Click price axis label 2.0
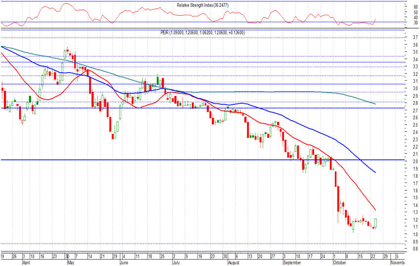 pos(416,161)
